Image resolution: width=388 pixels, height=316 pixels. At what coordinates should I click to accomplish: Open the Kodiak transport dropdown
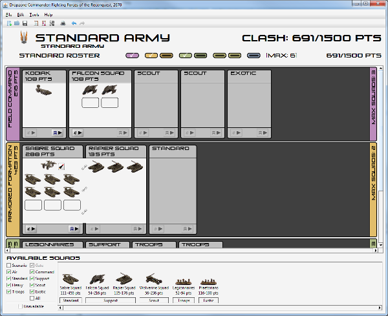click(57, 132)
